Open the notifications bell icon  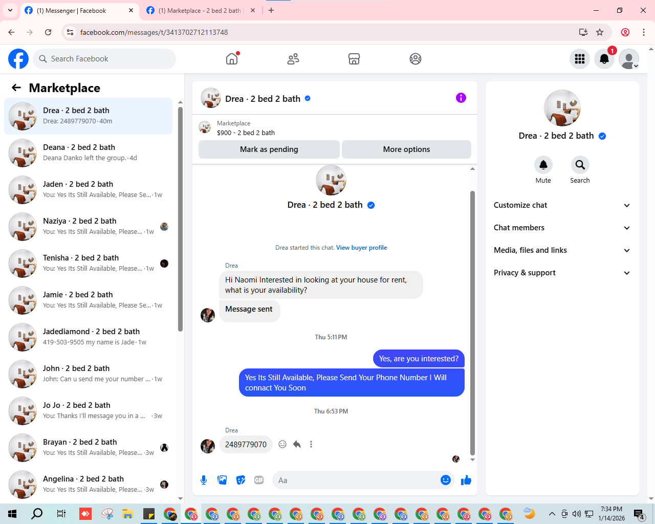pos(604,59)
